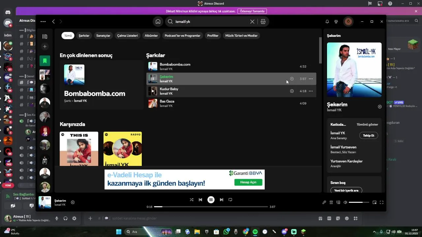Filter by Podcast'ler ve Programlar
Image resolution: width=422 pixels, height=237 pixels.
point(182,36)
